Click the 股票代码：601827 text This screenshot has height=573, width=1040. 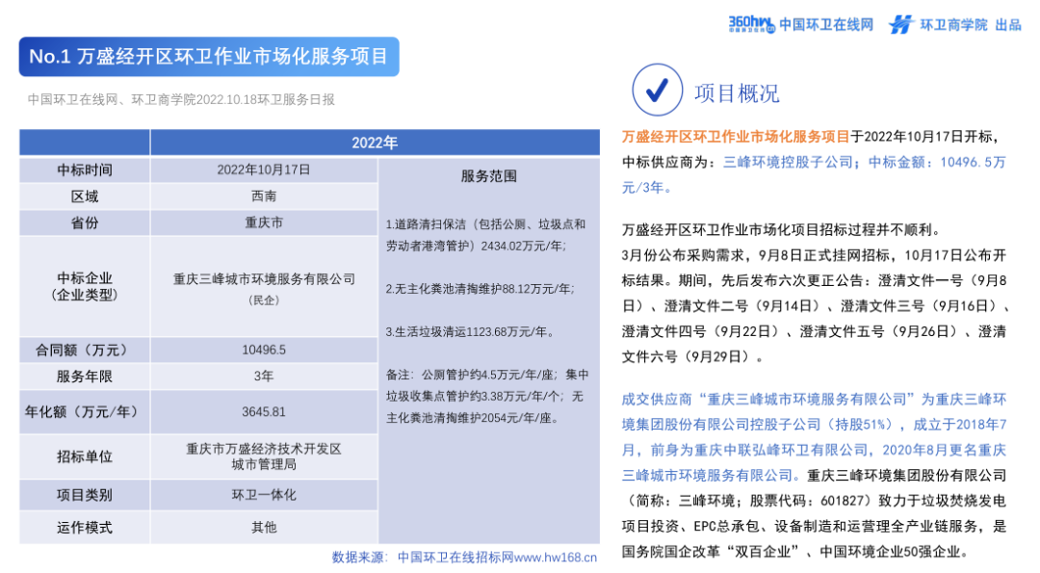[807, 501]
